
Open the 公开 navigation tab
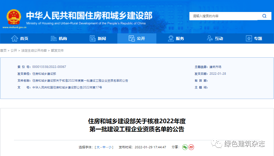click(x=137, y=39)
